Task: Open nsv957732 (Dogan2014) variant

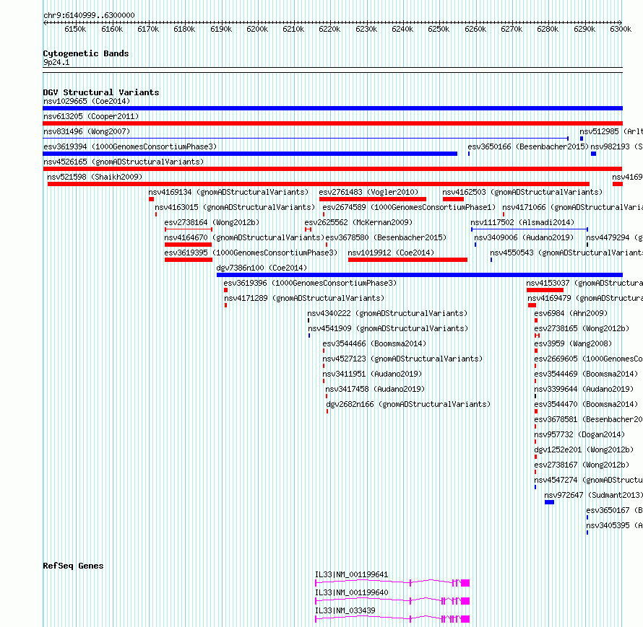Action: click(579, 434)
